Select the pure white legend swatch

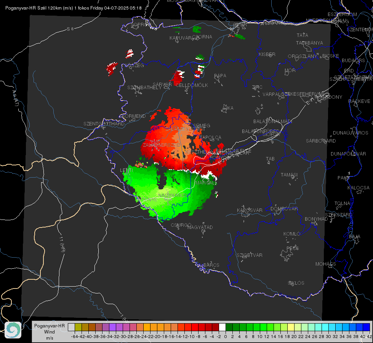222,327
